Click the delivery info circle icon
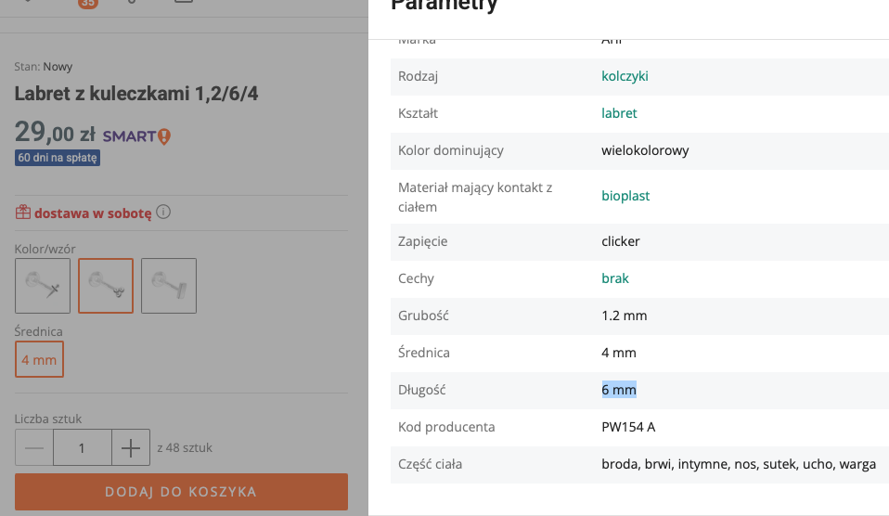The width and height of the screenshot is (889, 516). (163, 213)
